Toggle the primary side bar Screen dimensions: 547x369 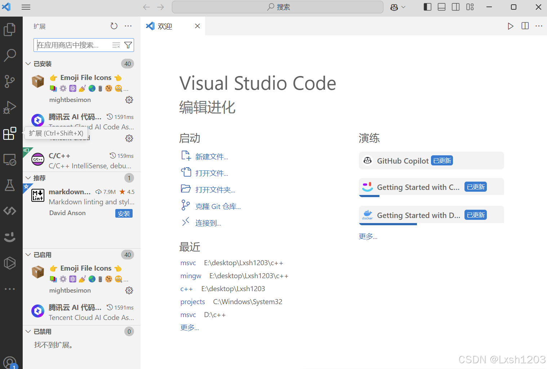click(x=427, y=7)
